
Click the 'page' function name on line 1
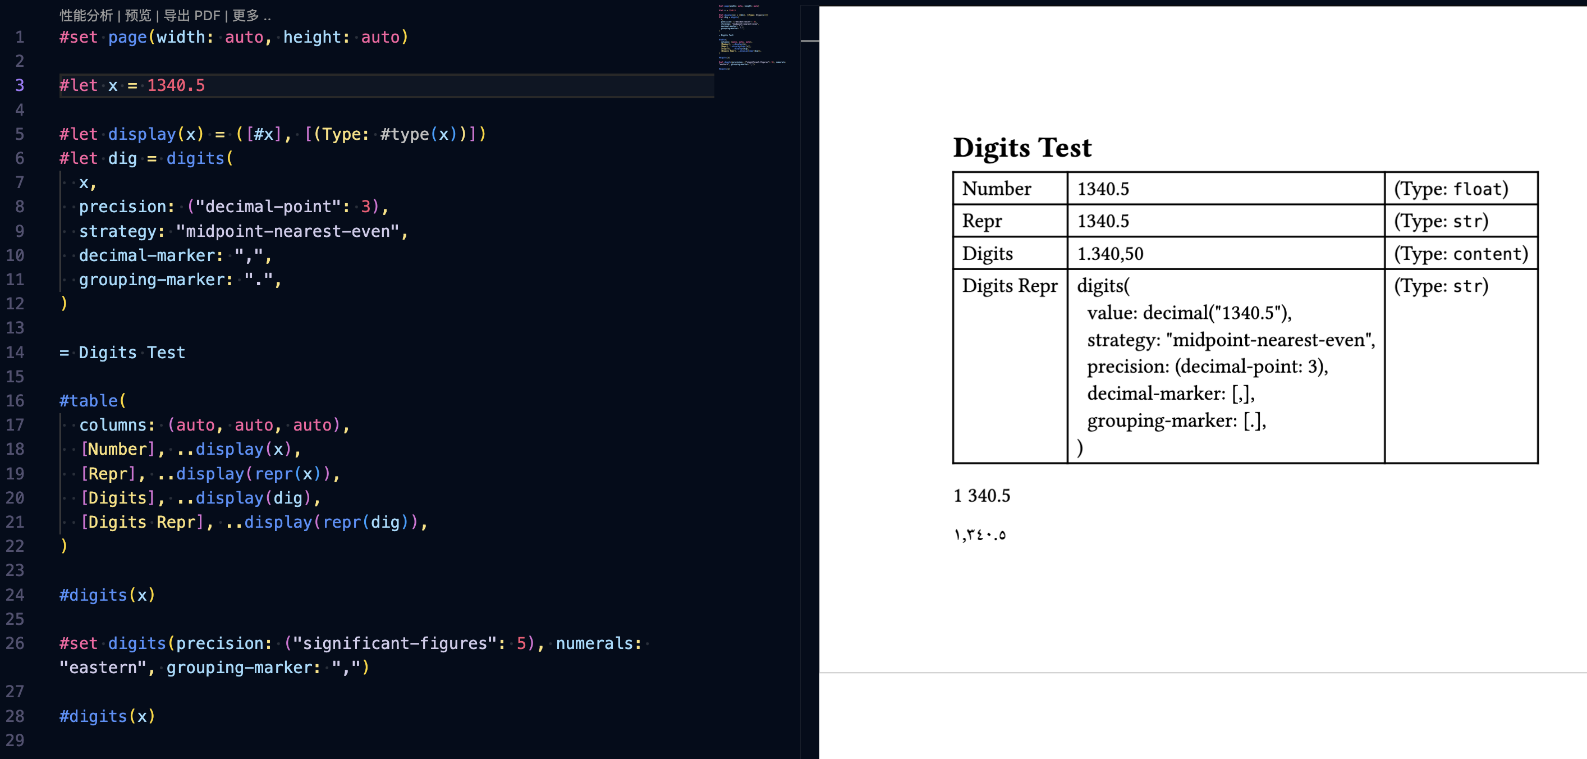pos(127,38)
